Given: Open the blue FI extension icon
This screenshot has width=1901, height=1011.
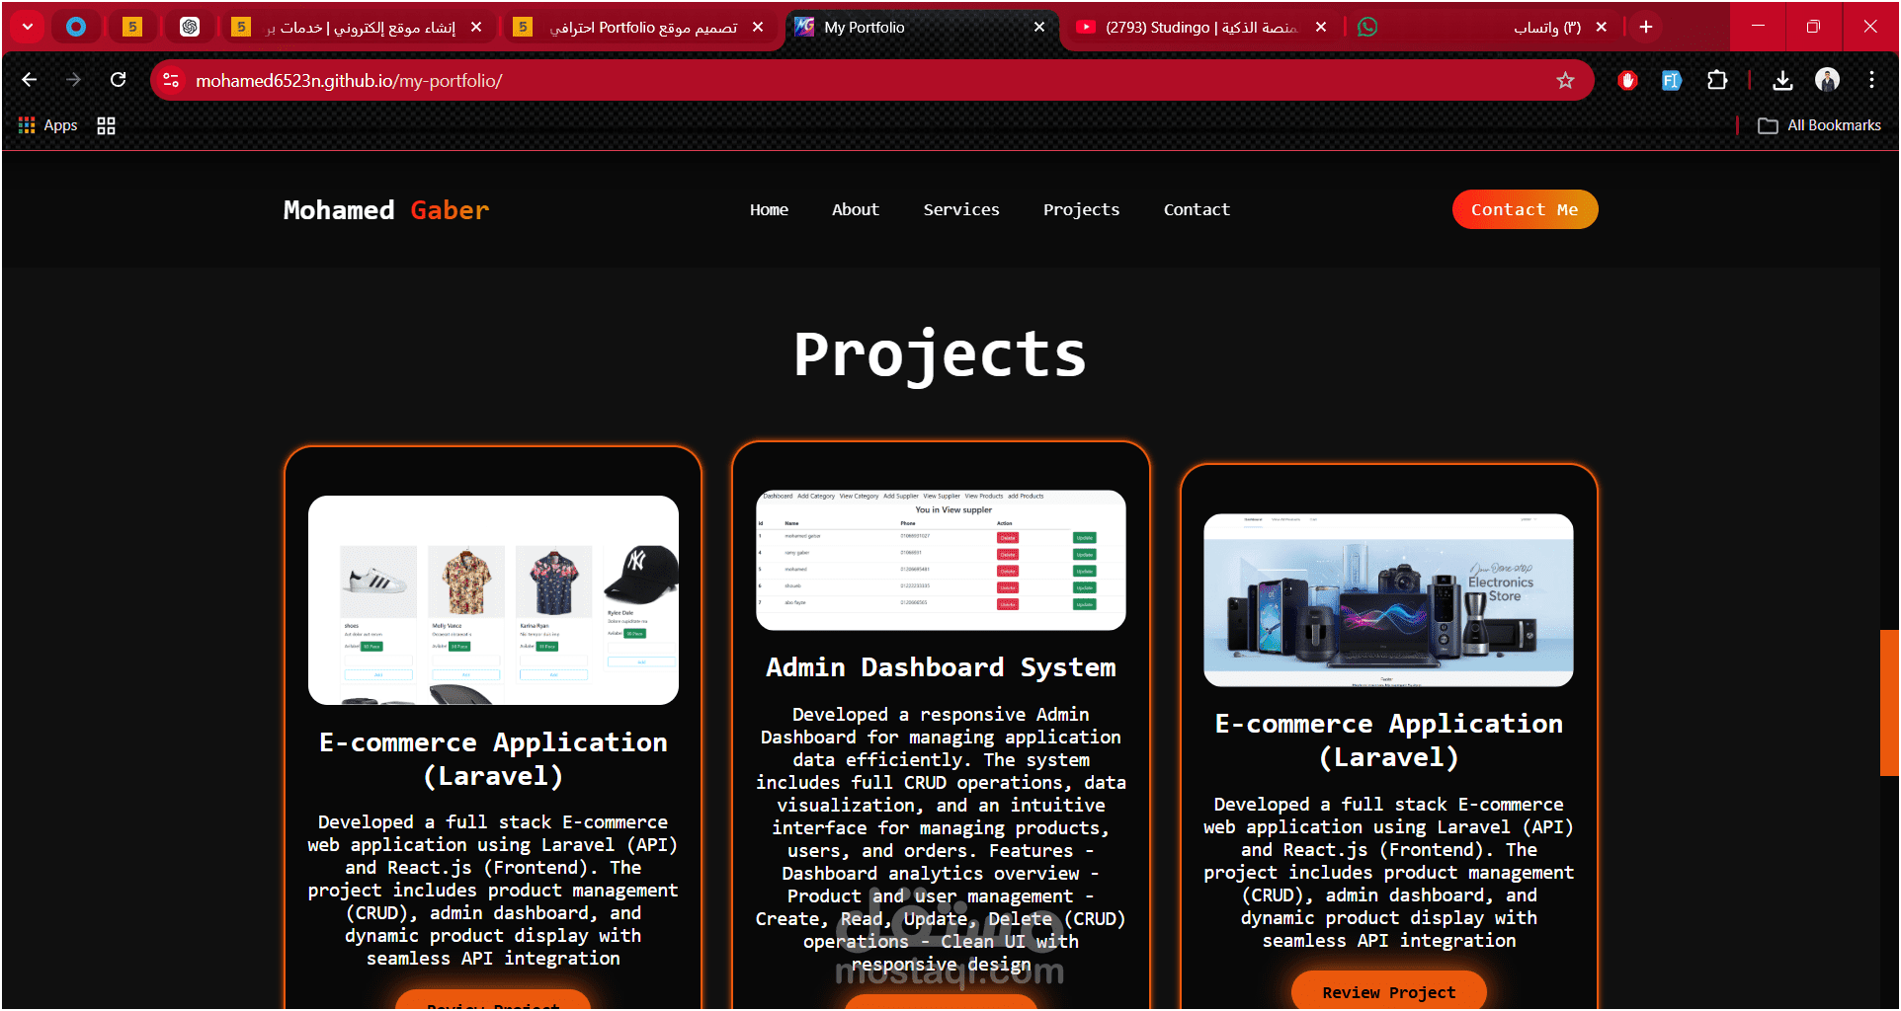Looking at the screenshot, I should (x=1672, y=80).
